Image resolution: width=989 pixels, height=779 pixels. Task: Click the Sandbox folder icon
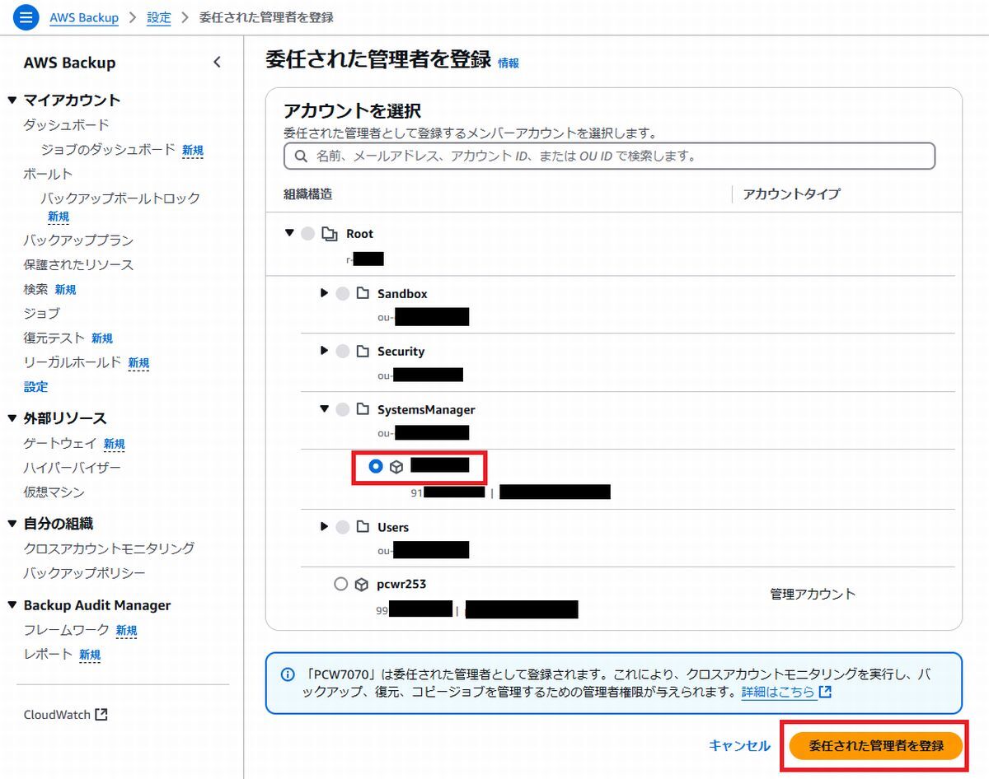pyautogui.click(x=363, y=294)
